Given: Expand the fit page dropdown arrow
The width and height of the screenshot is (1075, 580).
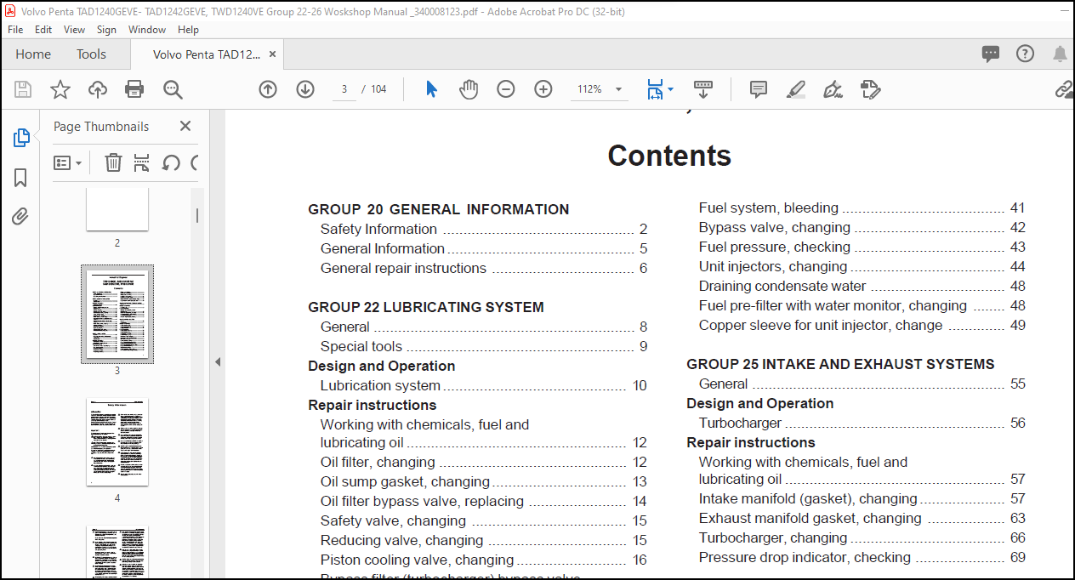Looking at the screenshot, I should pyautogui.click(x=670, y=89).
